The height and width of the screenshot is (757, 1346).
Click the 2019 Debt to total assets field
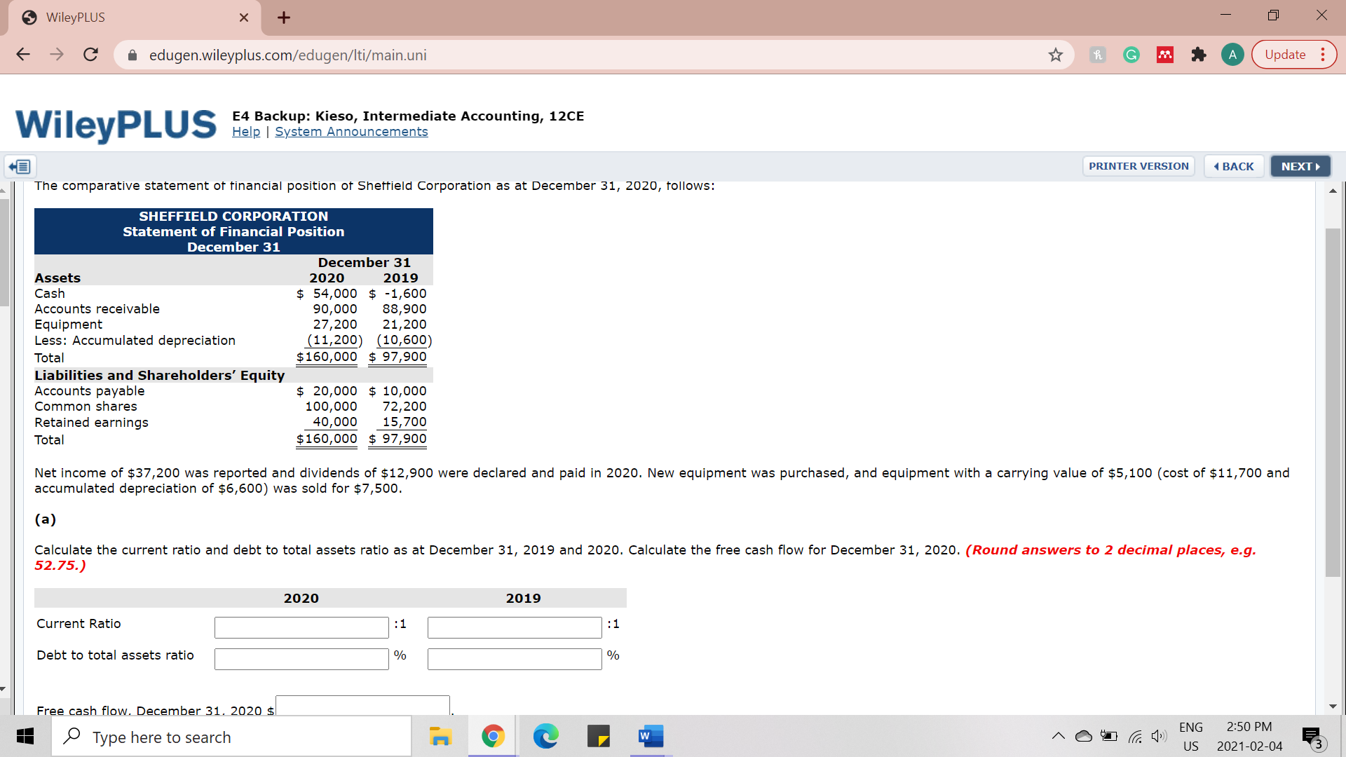pyautogui.click(x=515, y=659)
